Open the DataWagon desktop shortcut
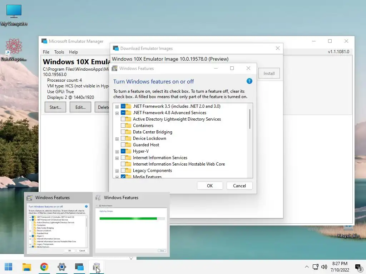This screenshot has width=366, height=274. click(14, 49)
